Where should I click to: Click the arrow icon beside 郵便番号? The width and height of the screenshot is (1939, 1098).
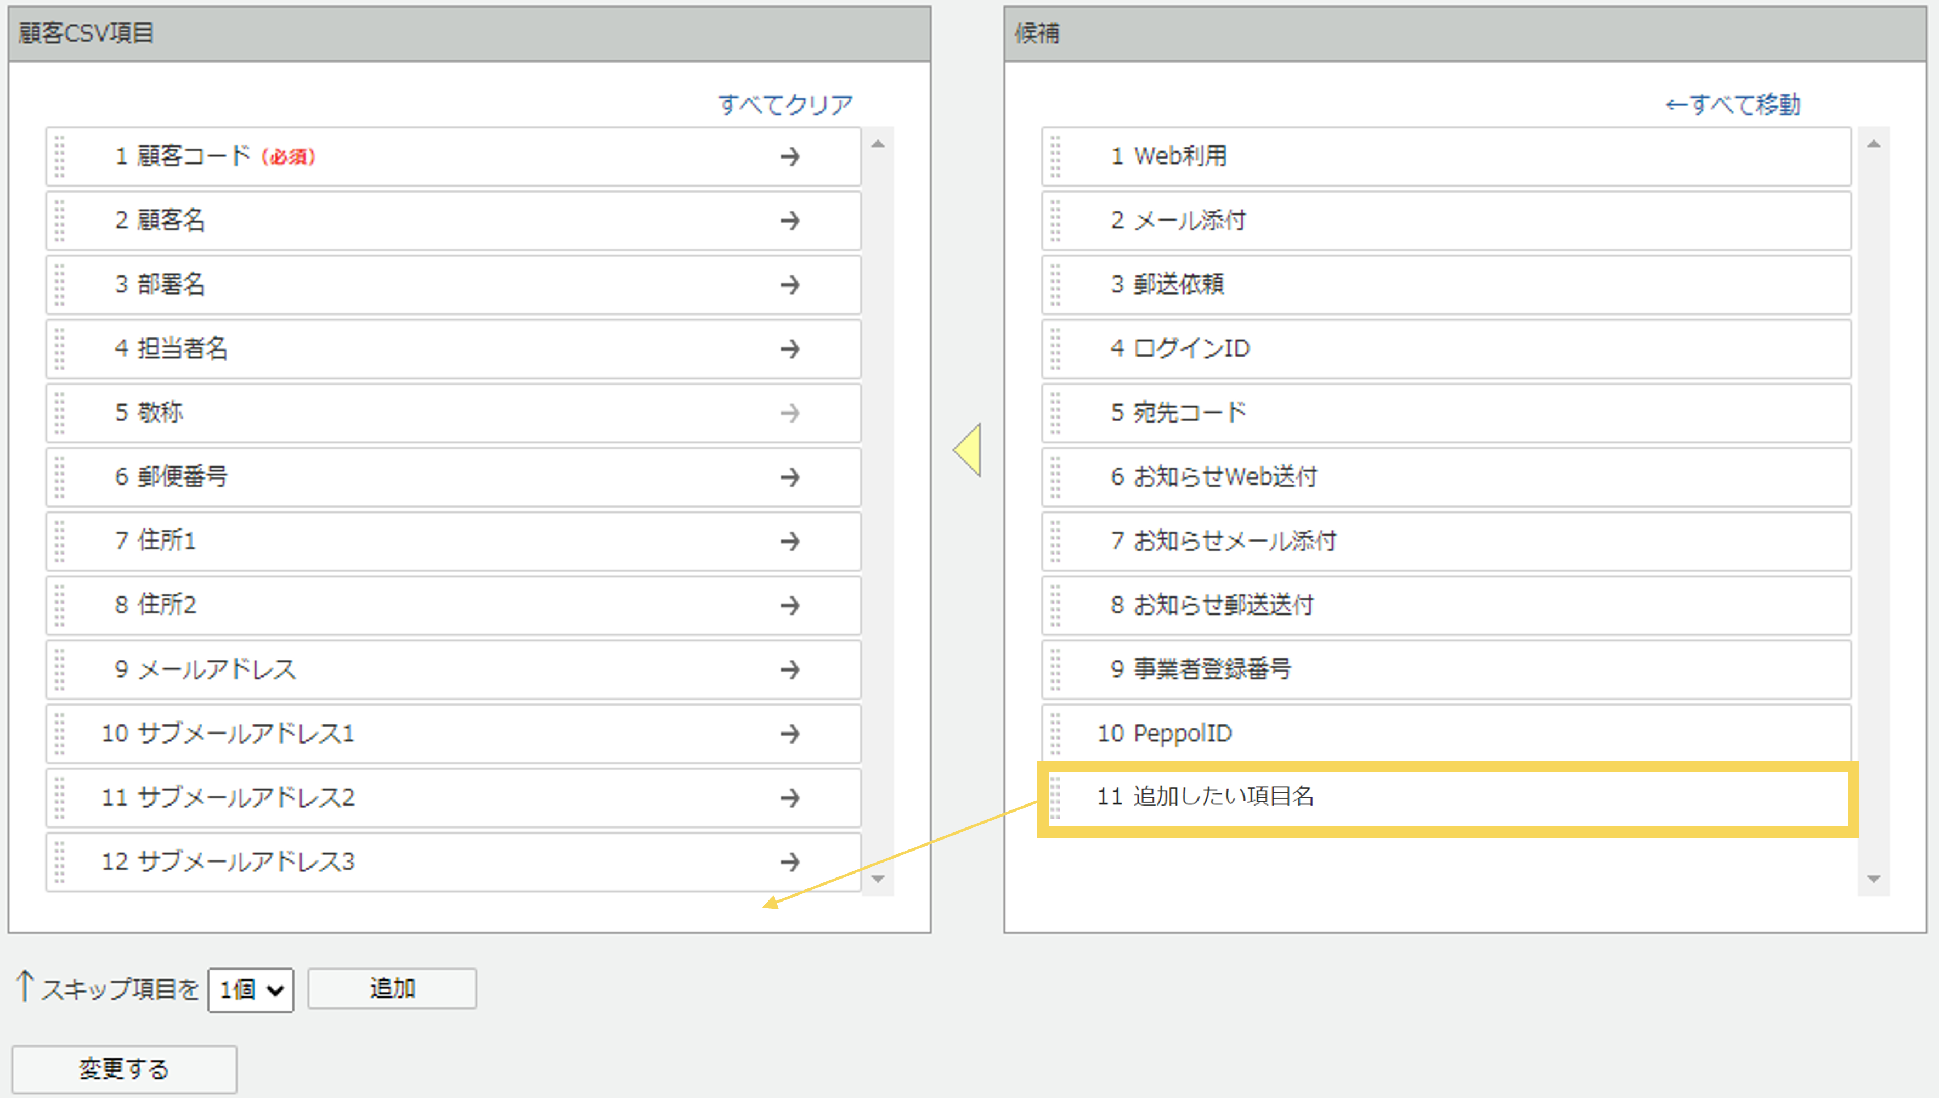coord(789,477)
